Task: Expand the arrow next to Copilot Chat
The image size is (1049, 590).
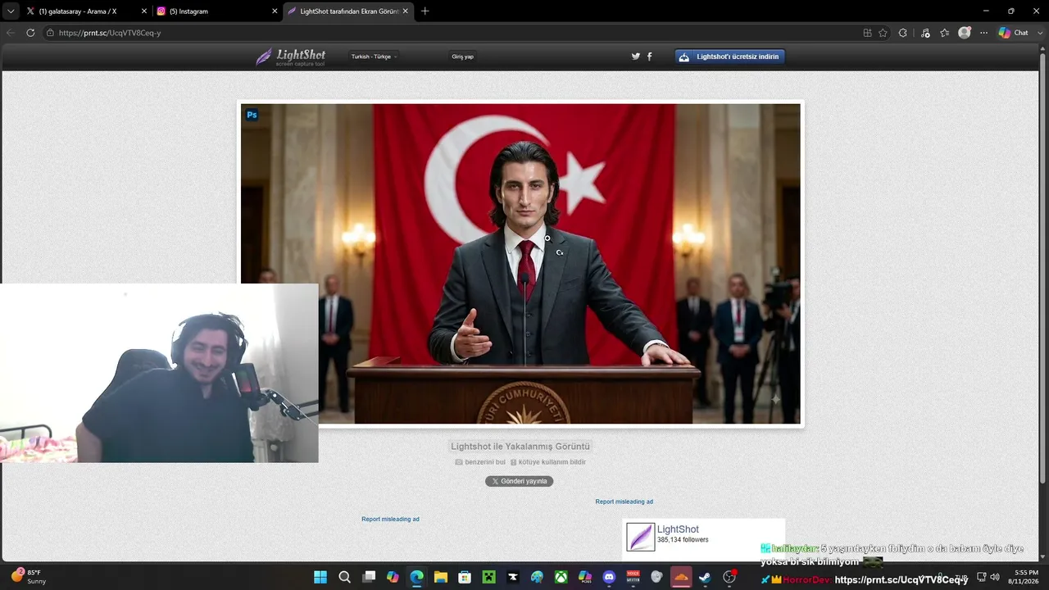Action: pos(1040,33)
